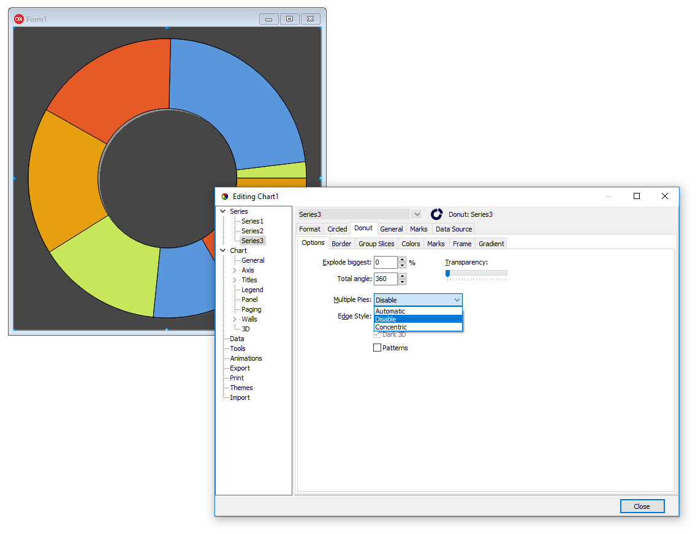698x534 pixels.
Task: Select Automatic in Multiple Pies list
Action: [x=390, y=311]
